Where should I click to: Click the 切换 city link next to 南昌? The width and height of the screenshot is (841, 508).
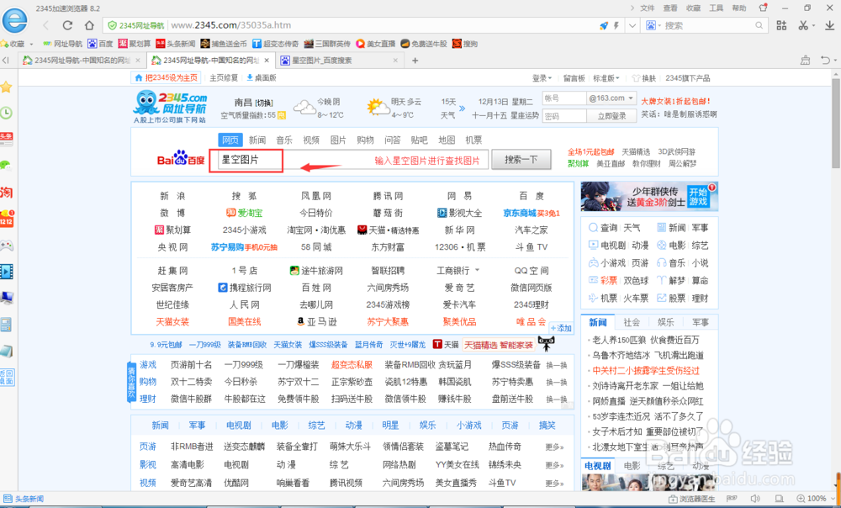263,103
